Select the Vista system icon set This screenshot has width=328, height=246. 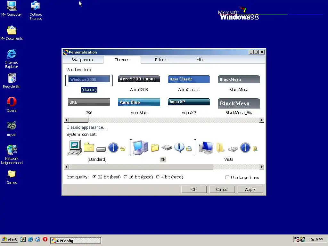(x=229, y=151)
